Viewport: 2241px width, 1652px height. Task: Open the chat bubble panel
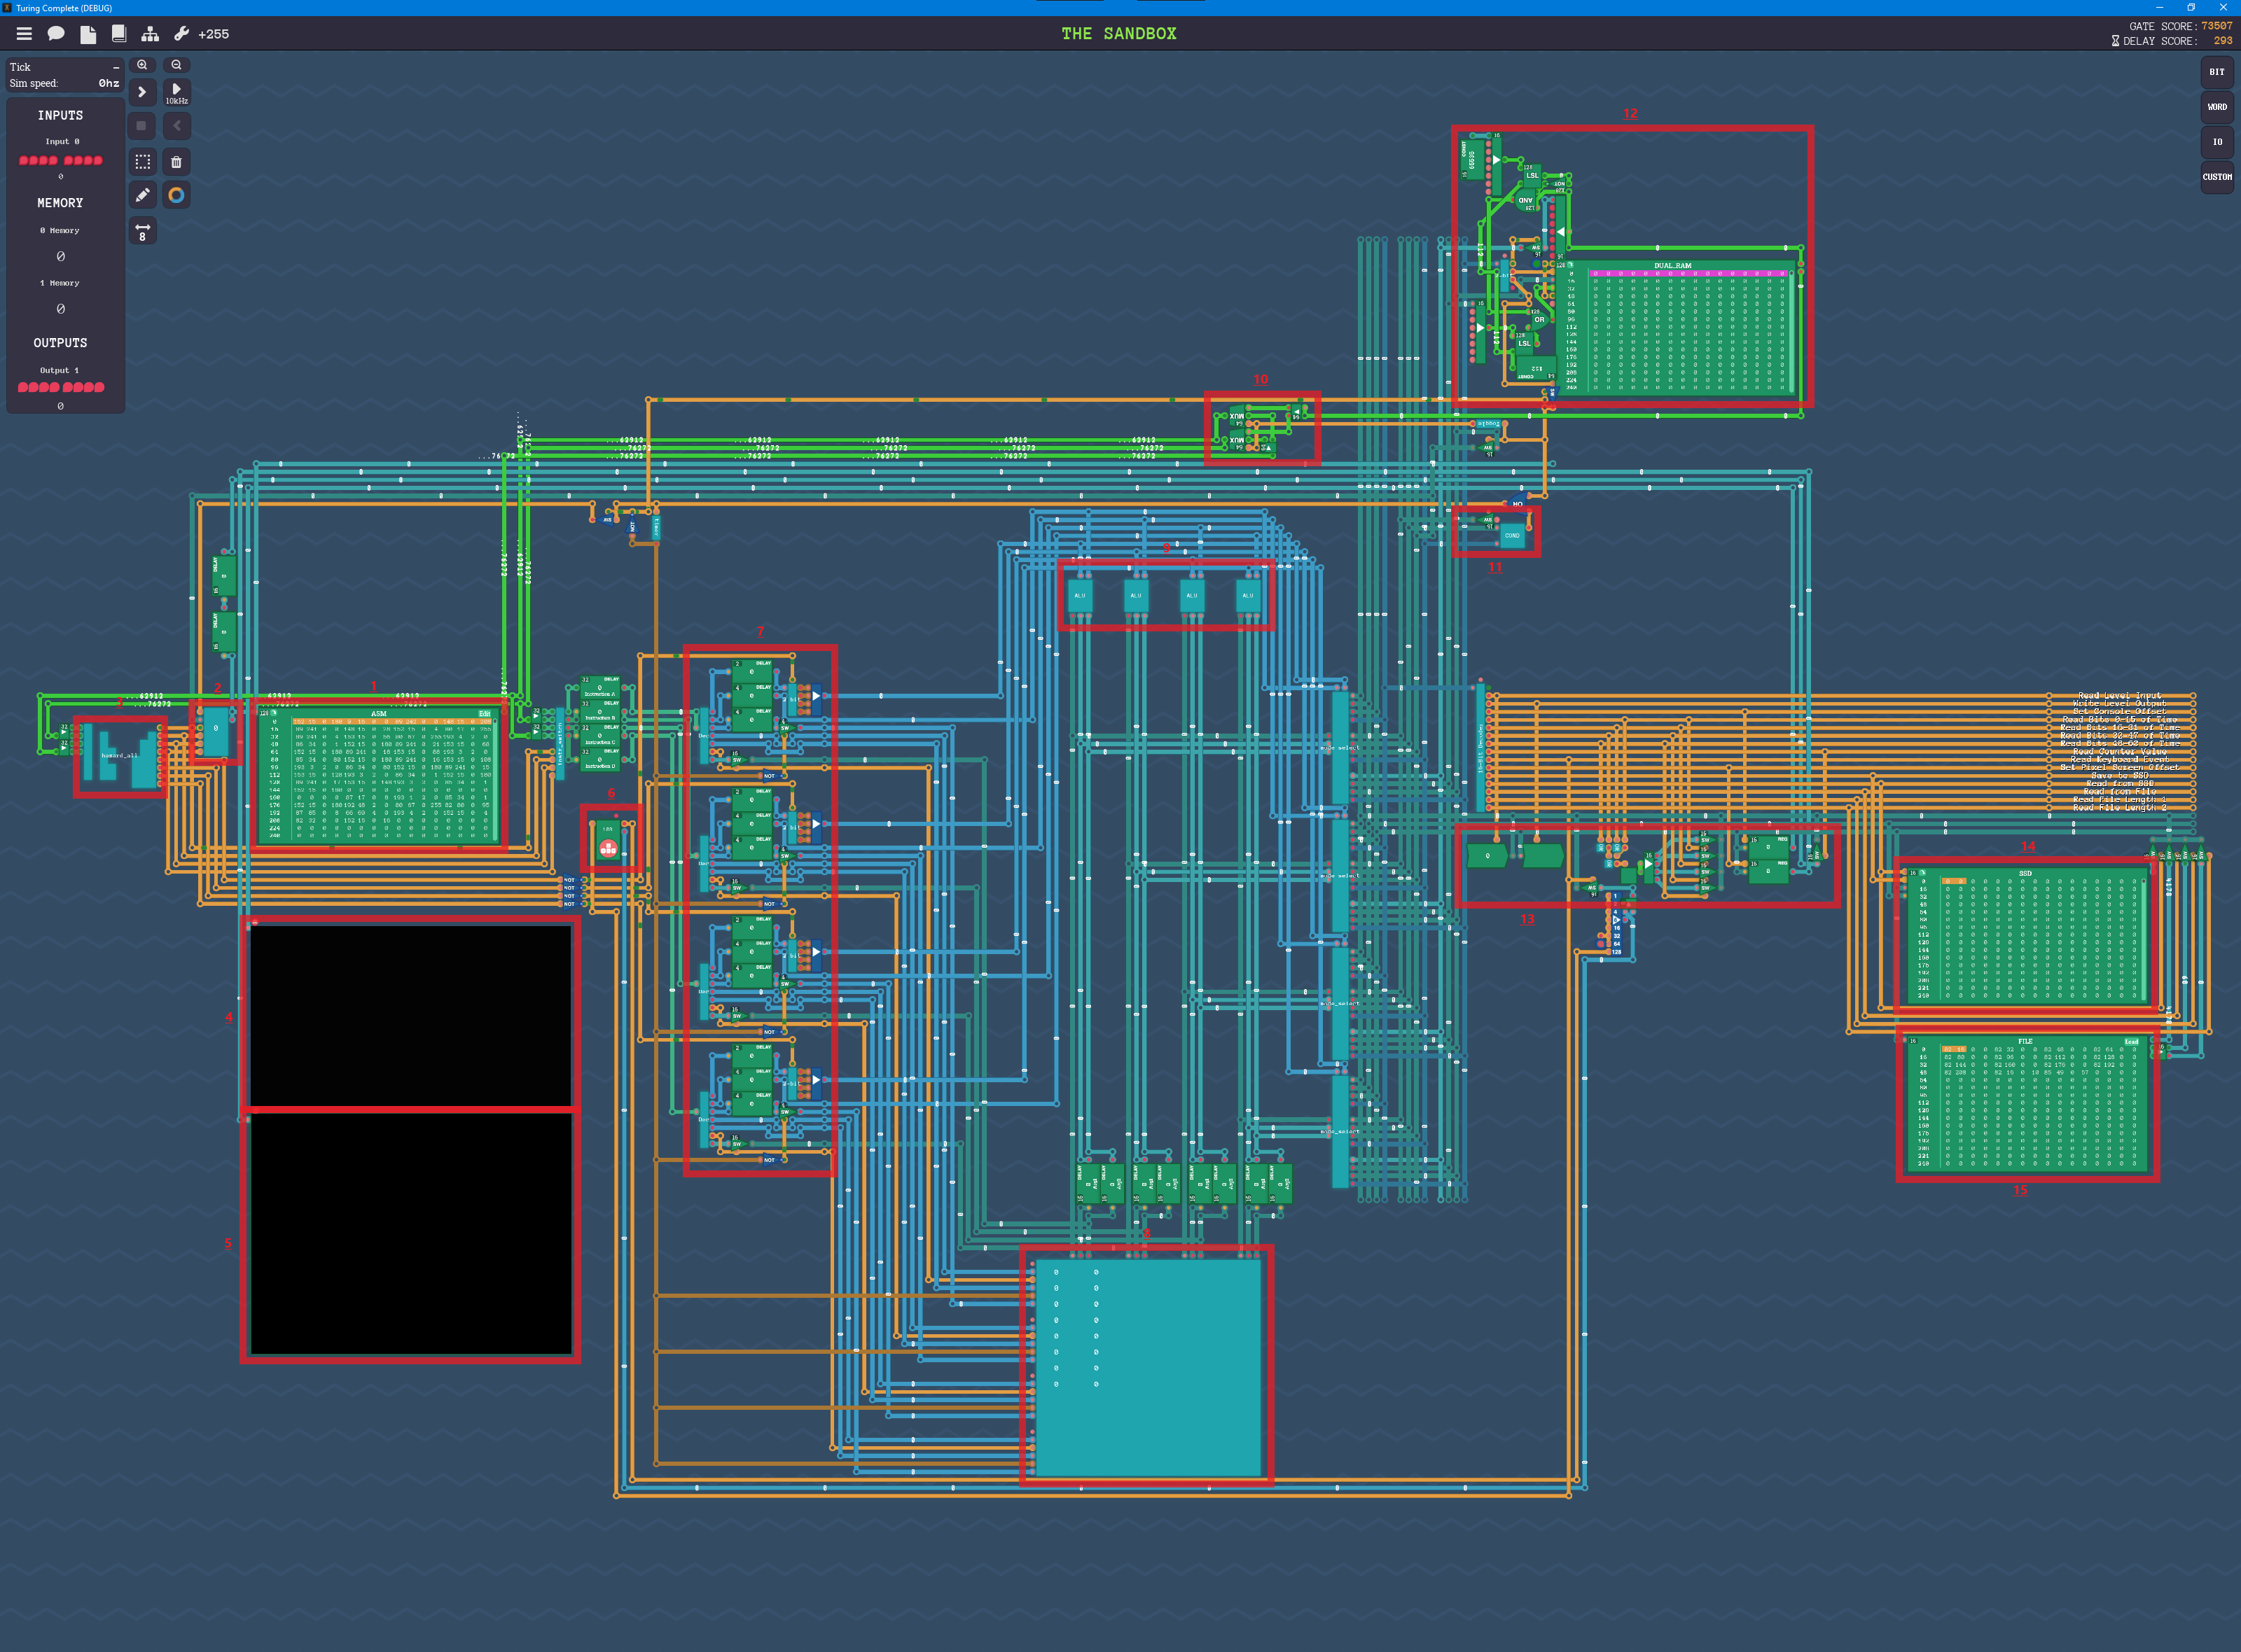click(56, 33)
